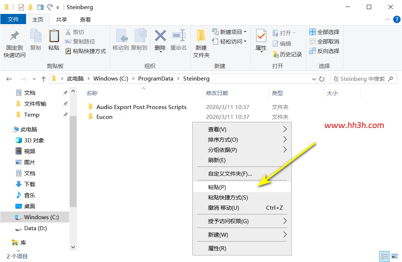The image size is (402, 262).
Task: Expand the address bar history dropdown
Action: (314, 79)
